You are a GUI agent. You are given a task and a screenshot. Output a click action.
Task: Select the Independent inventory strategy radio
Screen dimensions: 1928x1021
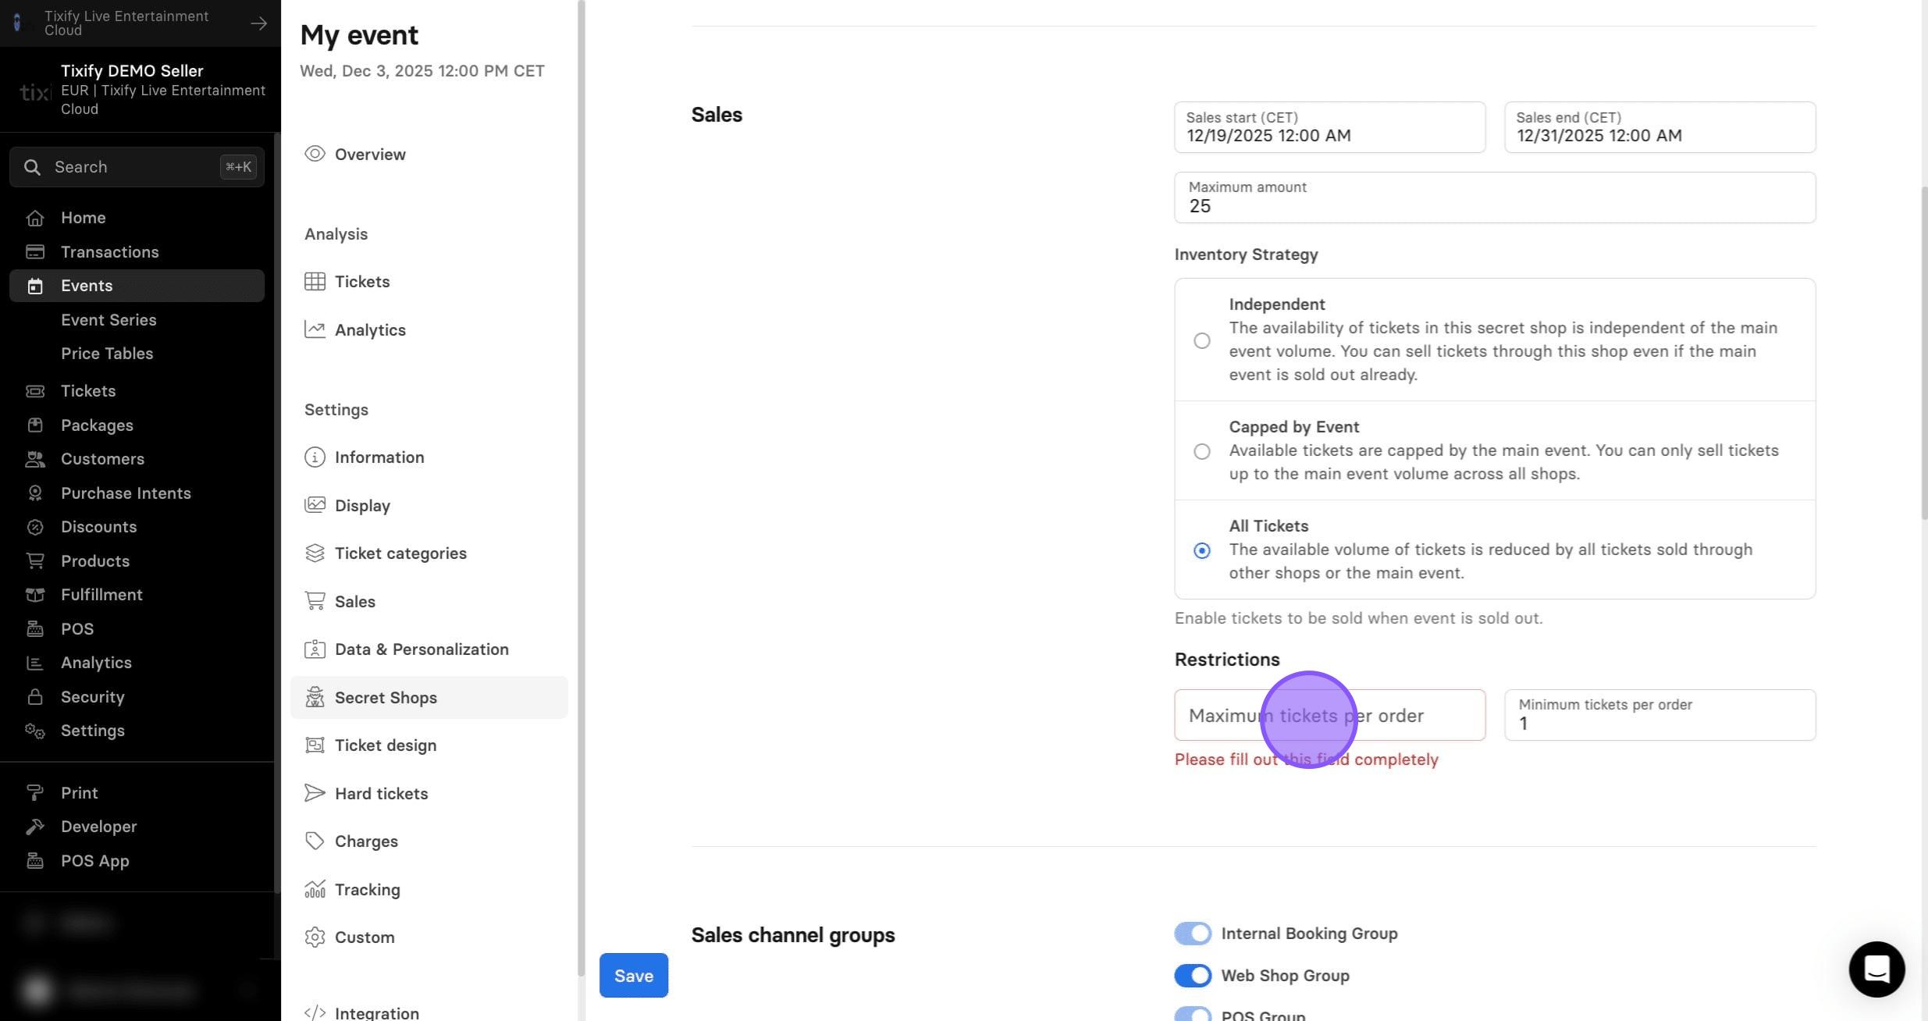point(1202,340)
